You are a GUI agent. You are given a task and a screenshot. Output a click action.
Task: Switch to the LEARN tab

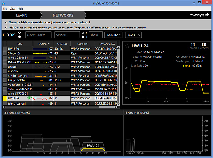pos(21,15)
